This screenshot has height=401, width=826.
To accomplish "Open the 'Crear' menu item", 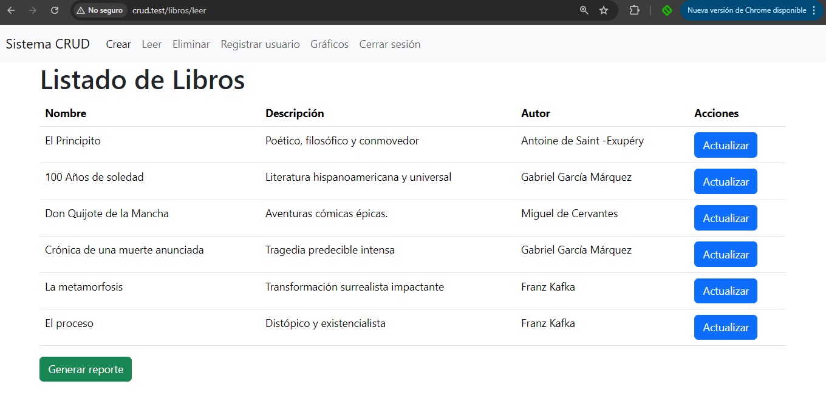I will click(118, 44).
